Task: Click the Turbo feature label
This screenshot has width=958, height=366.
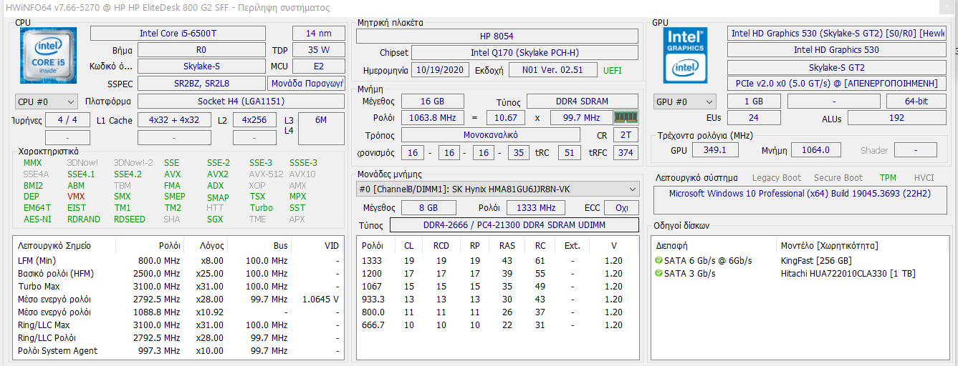Action: tap(261, 208)
